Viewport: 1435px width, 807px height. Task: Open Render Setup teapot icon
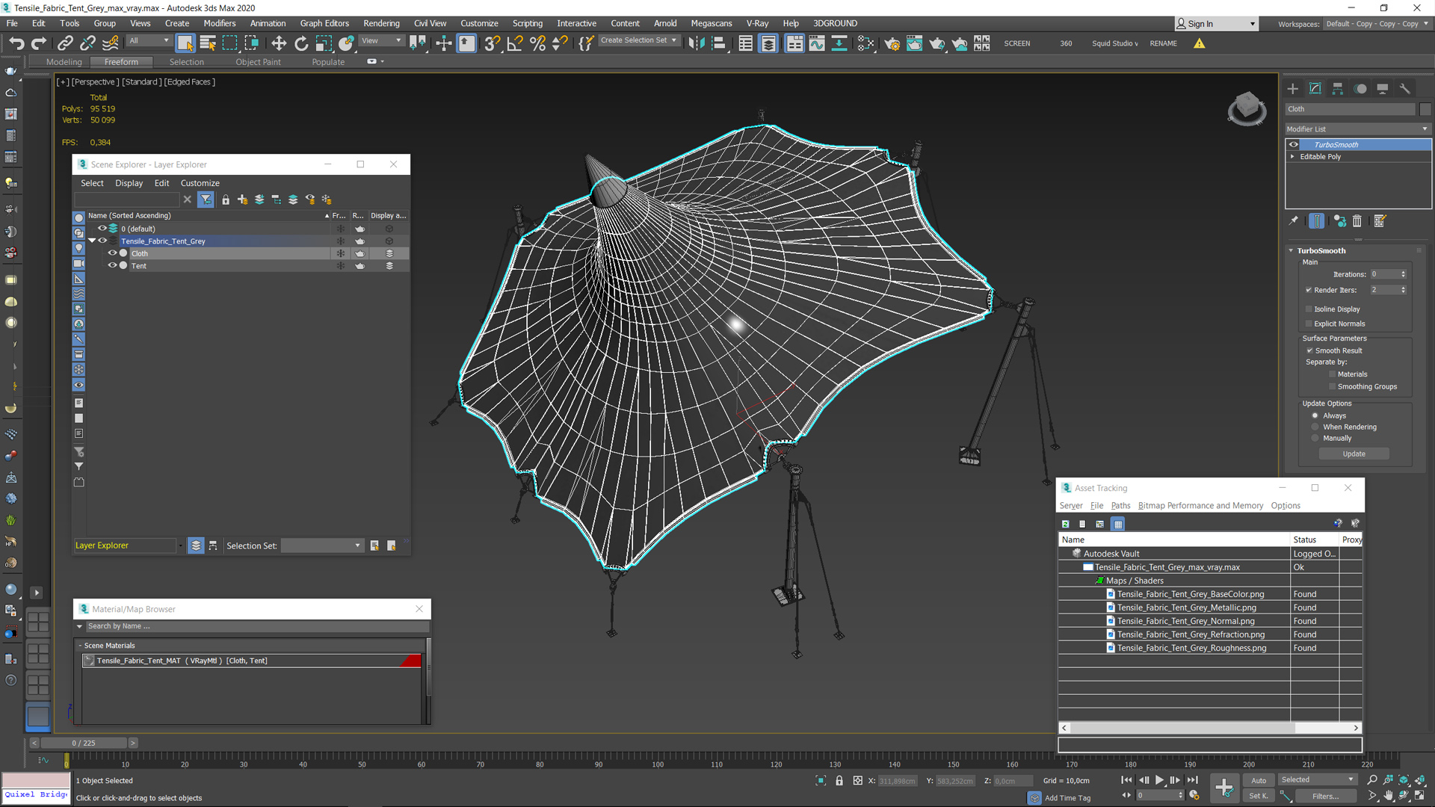pyautogui.click(x=892, y=43)
